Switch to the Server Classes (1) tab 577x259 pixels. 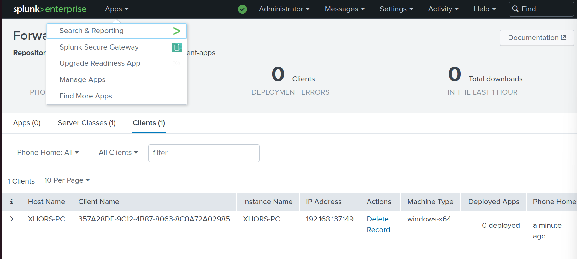pos(87,123)
